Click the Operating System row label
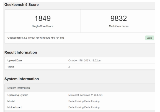Image resolution: width=160 pixels, height=112 pixels. [18, 95]
